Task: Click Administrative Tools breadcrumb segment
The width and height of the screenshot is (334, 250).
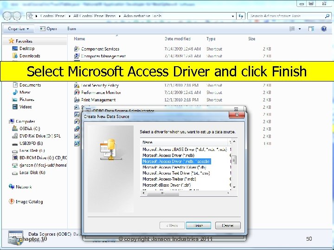Action: pyautogui.click(x=142, y=16)
